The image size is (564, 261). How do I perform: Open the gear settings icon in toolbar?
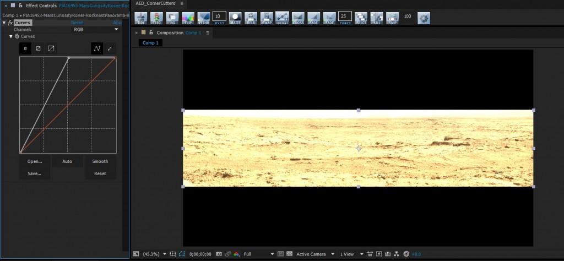pos(424,18)
